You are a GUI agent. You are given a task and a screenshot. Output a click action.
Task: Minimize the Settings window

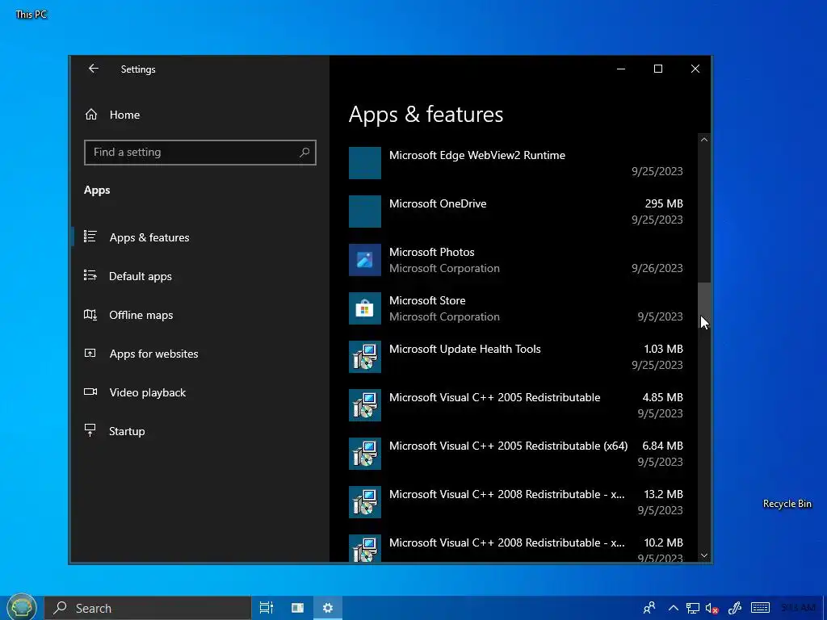[x=621, y=69]
